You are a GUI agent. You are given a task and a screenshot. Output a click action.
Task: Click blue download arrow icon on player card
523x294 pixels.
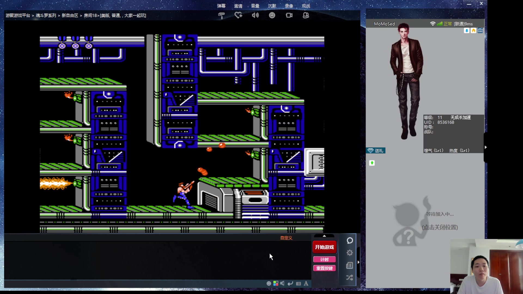click(x=467, y=30)
